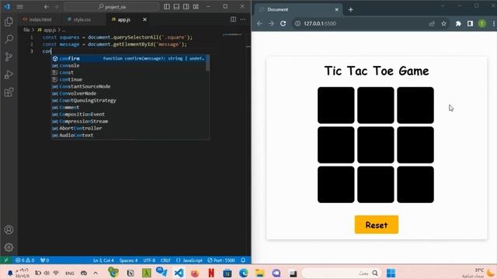Choose 'const' keyword suggestion
Image resolution: width=497 pixels, height=279 pixels.
pyautogui.click(x=130, y=72)
